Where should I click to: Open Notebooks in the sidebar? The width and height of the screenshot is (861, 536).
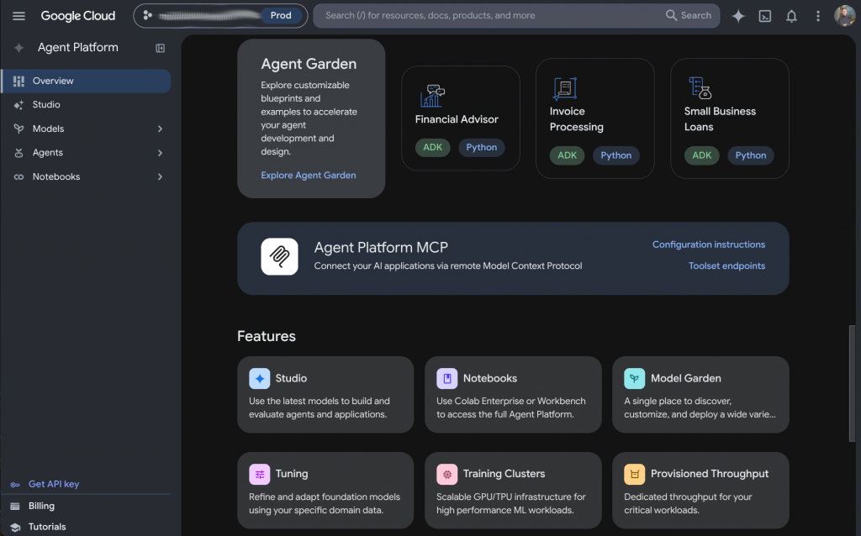click(x=87, y=176)
